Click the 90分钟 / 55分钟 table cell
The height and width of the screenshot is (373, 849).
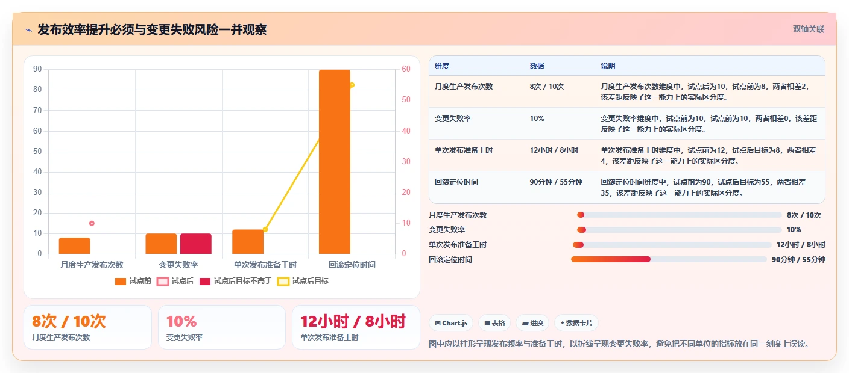click(x=557, y=182)
